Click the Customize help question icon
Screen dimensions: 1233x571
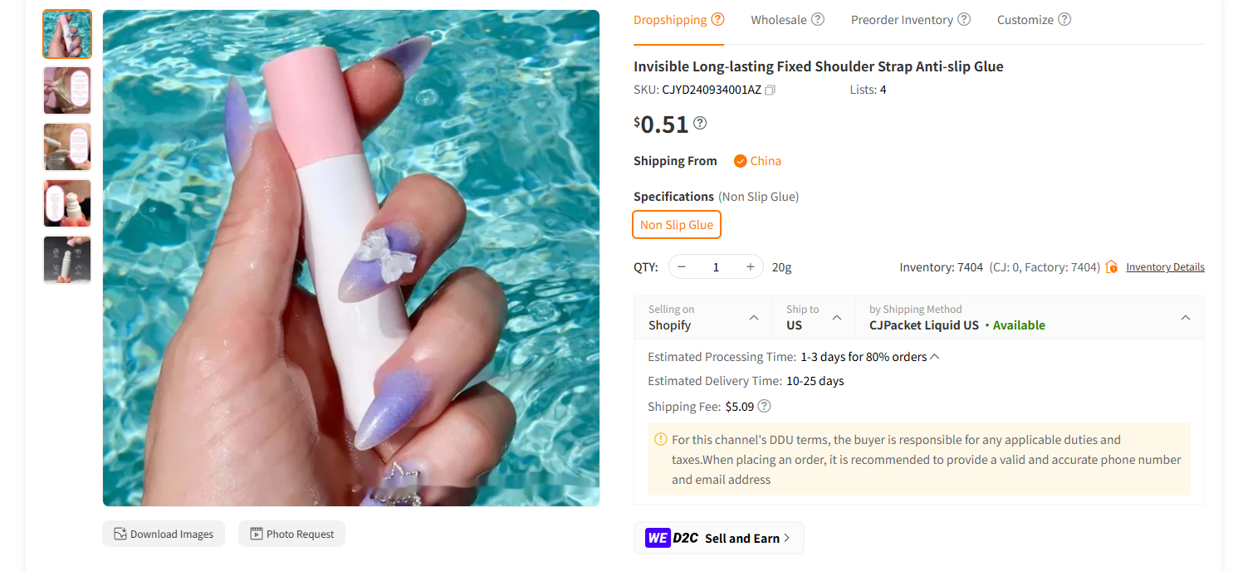(x=1064, y=20)
